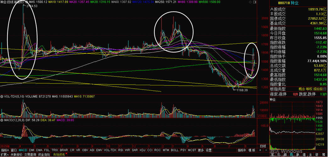The width and height of the screenshot is (328, 157).
Task: Open 更多 for more indicators
Action: point(201,150)
